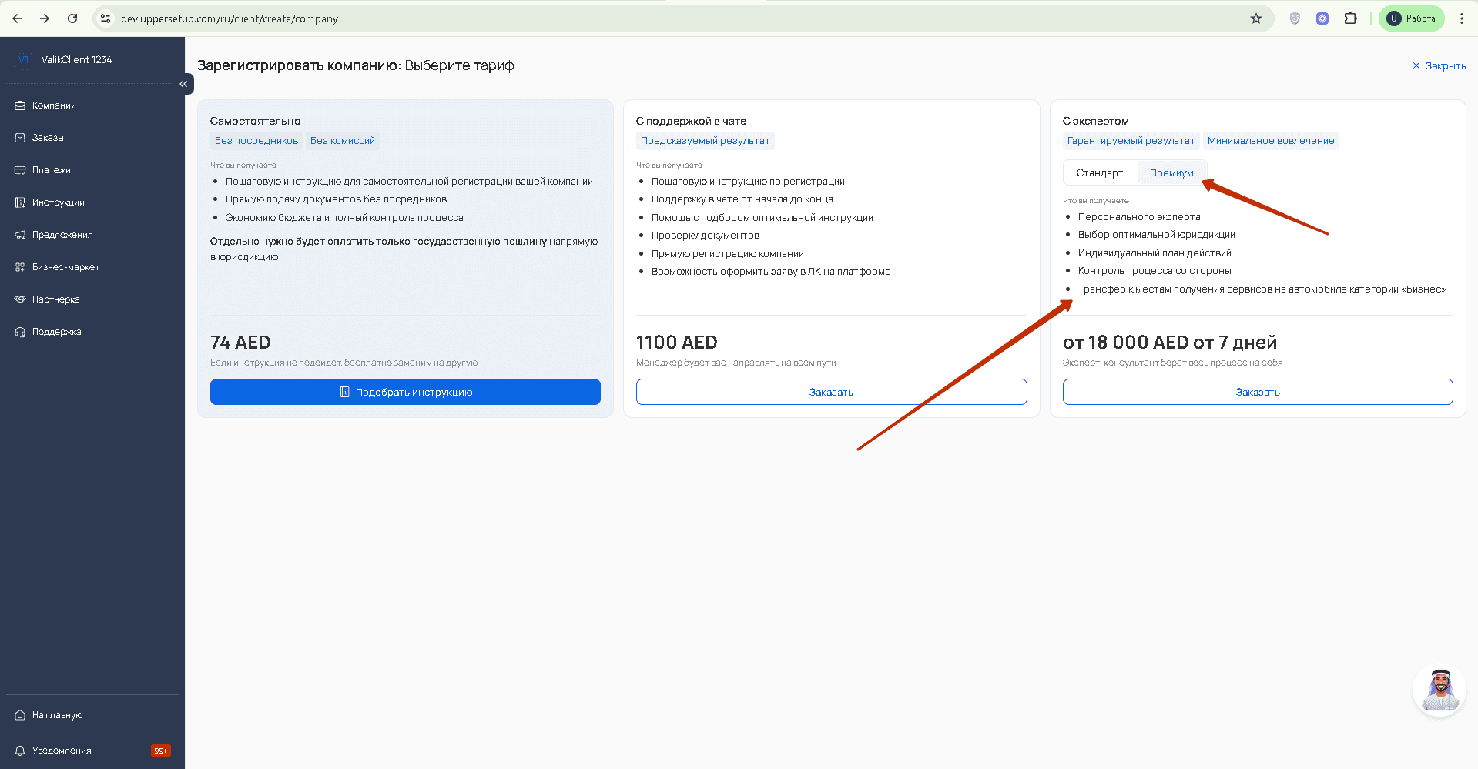Image resolution: width=1478 pixels, height=769 pixels.
Task: Click Проверку документов list item
Action: tap(705, 236)
